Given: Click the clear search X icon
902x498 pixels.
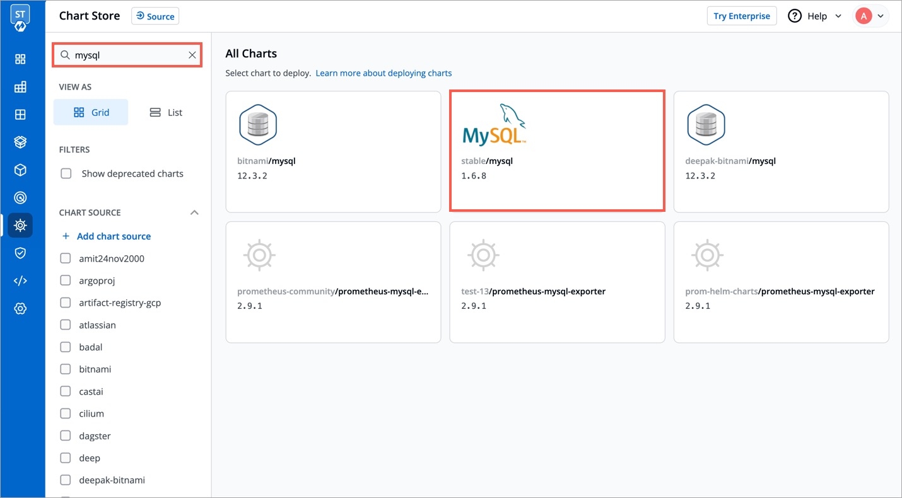Looking at the screenshot, I should click(x=192, y=55).
